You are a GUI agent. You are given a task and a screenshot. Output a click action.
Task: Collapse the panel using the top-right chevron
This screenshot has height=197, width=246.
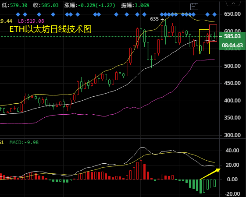(233, 4)
